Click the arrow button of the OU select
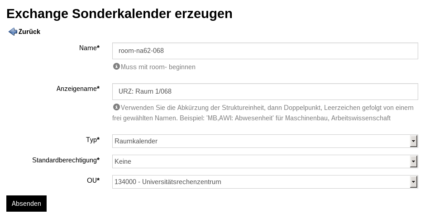This screenshot has width=425, height=223. [x=413, y=182]
